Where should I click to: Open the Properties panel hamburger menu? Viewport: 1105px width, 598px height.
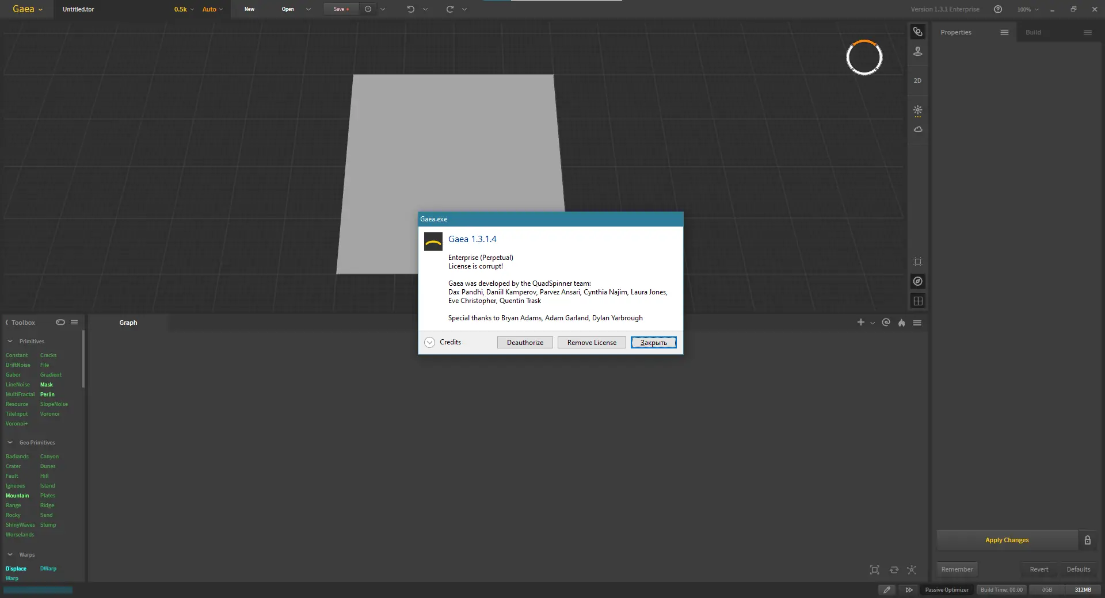point(1004,32)
